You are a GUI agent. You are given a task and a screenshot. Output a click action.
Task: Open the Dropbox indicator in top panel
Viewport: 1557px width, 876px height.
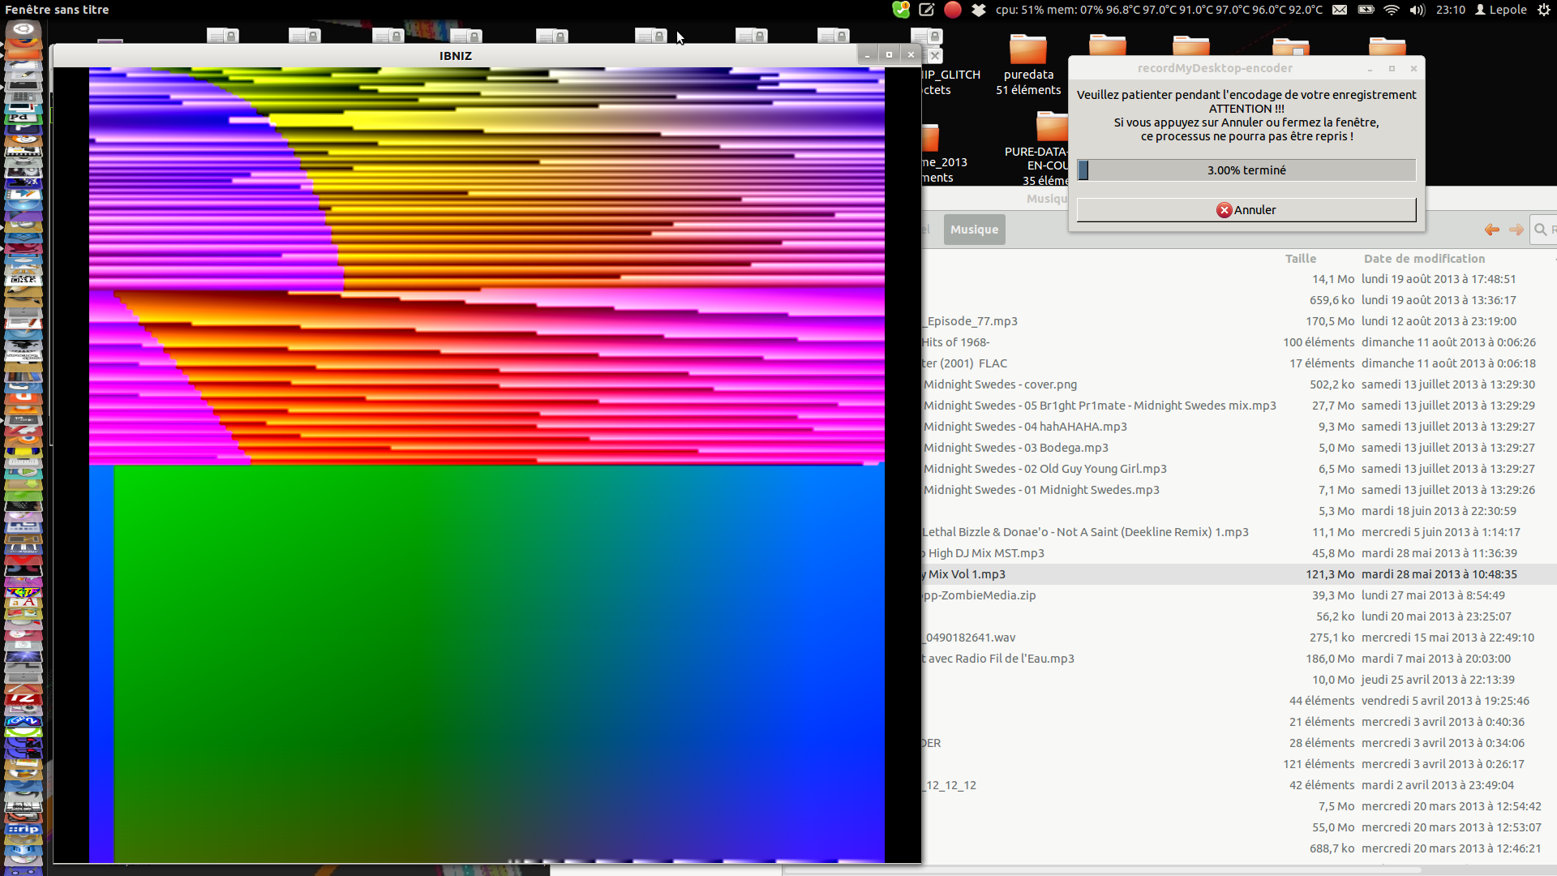(x=979, y=10)
